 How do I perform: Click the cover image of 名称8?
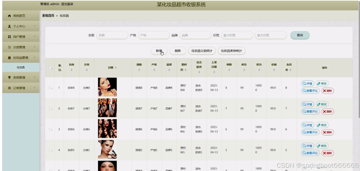pyautogui.click(x=107, y=87)
